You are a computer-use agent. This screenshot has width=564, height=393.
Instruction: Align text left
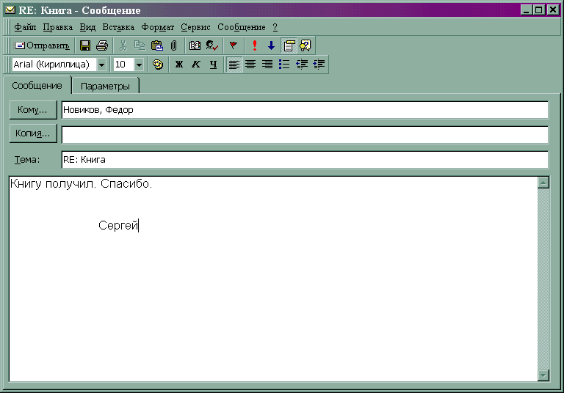(234, 65)
